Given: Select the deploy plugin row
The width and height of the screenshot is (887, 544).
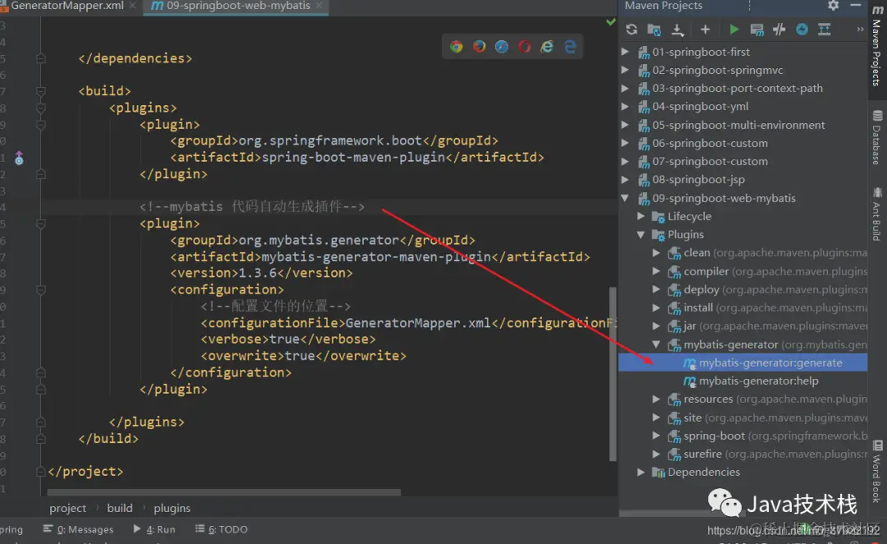Looking at the screenshot, I should [742, 289].
